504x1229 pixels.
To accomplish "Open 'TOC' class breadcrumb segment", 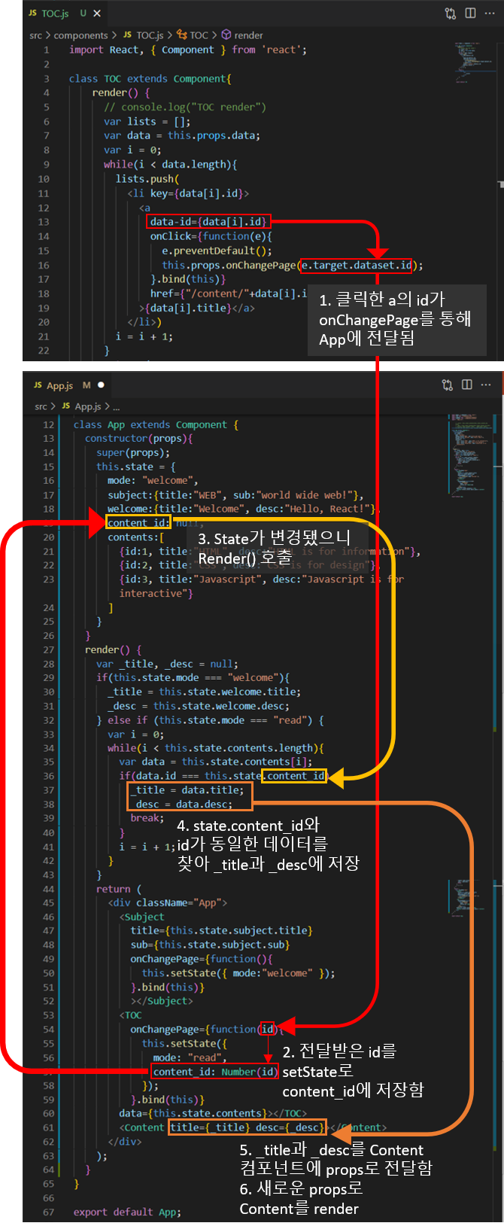I will tap(199, 35).
